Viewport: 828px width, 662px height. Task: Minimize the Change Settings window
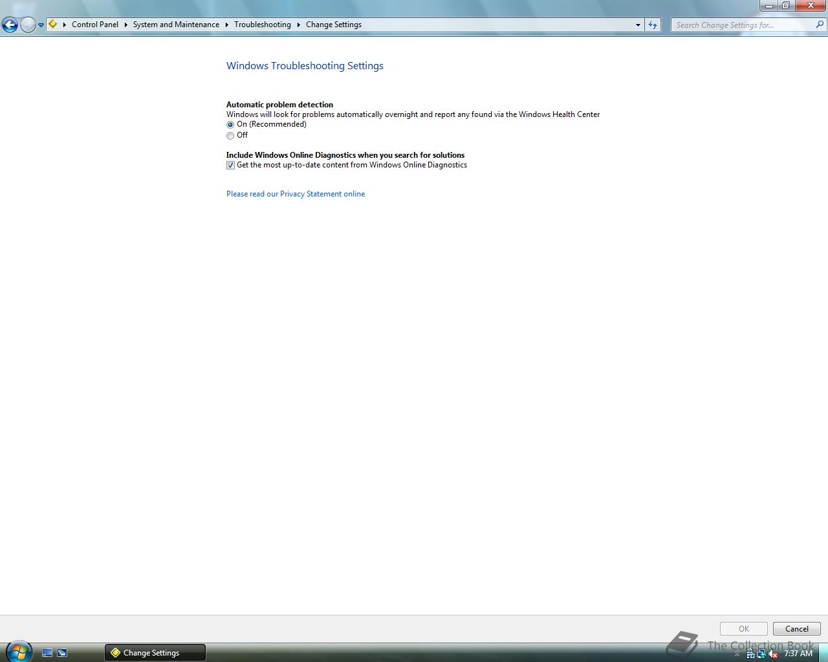coord(768,6)
